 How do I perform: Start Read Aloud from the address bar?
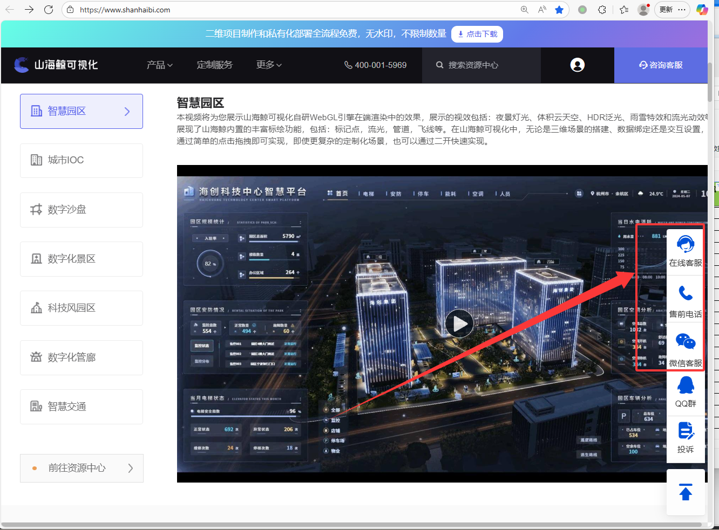click(x=542, y=10)
